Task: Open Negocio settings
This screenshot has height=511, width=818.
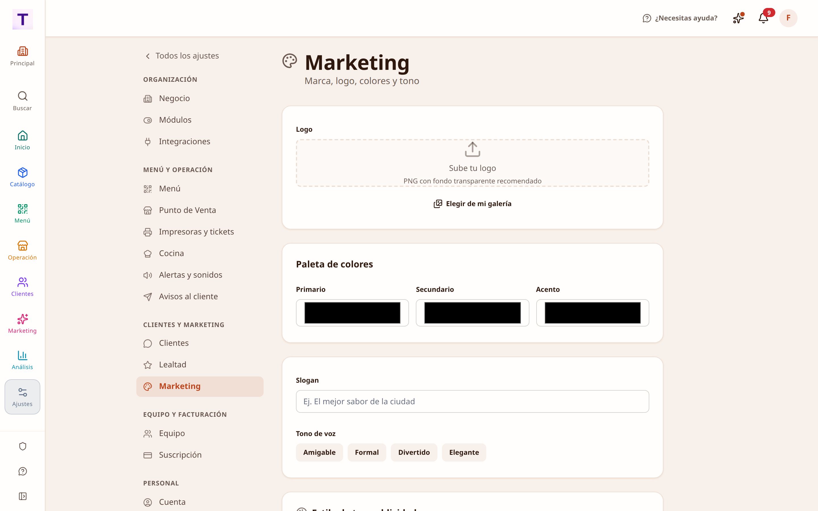Action: click(x=200, y=98)
